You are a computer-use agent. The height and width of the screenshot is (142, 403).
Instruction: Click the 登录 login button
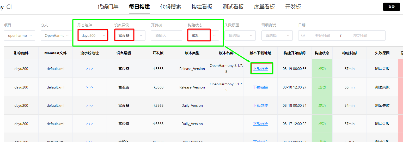[x=392, y=7]
